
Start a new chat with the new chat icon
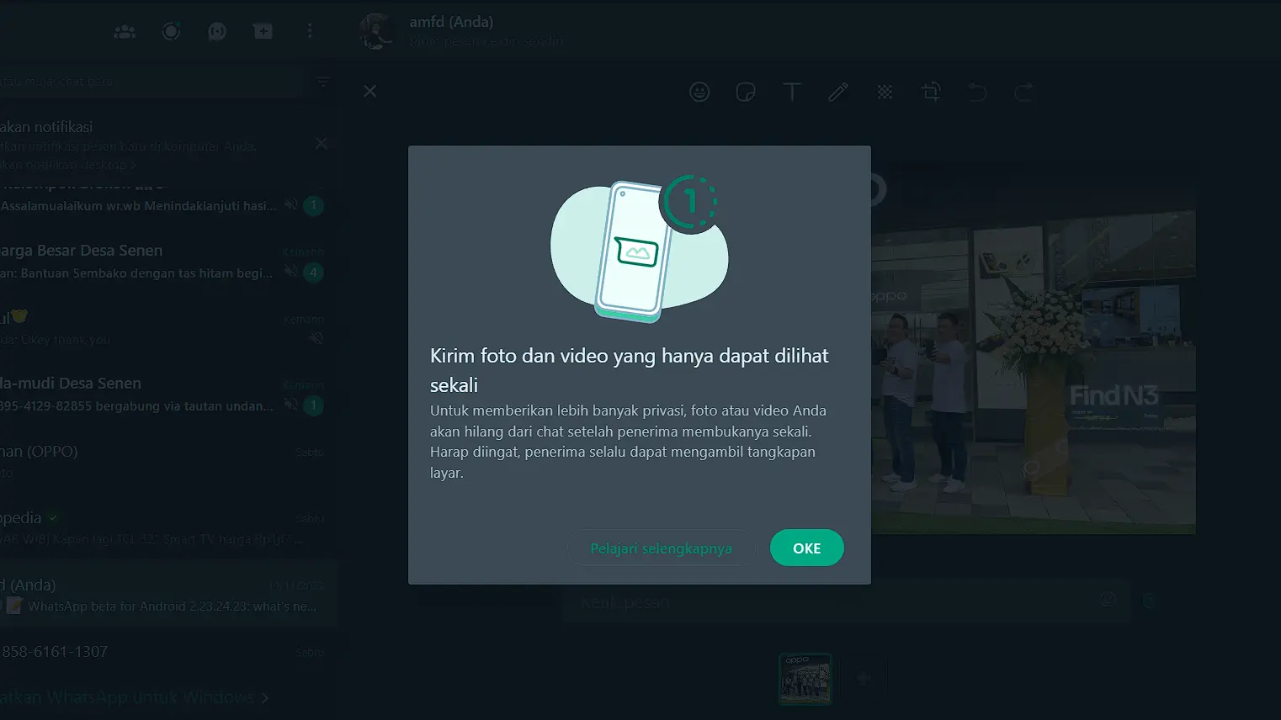[x=263, y=31]
